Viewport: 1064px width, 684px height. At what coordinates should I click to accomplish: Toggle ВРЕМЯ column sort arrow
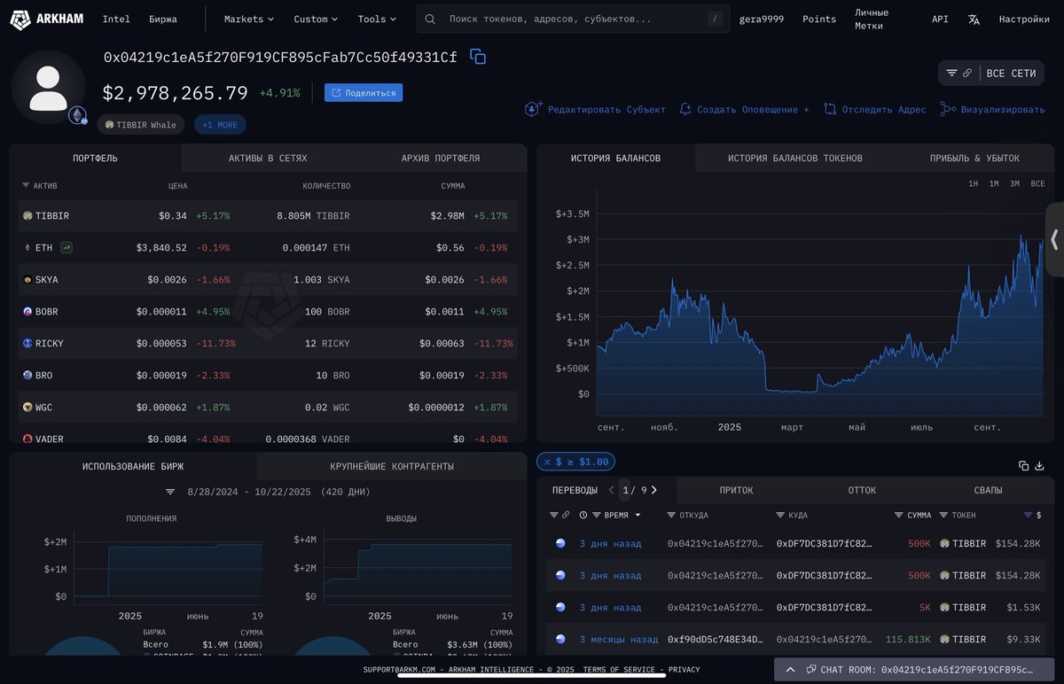click(x=638, y=515)
